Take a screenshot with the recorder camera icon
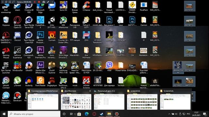 pyautogui.click(x=44, y=2)
